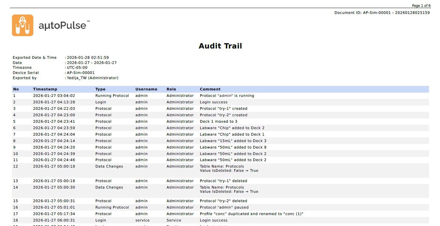Click the autoPulse orange logo icon
Screen dimensions: 440x226
[23, 25]
